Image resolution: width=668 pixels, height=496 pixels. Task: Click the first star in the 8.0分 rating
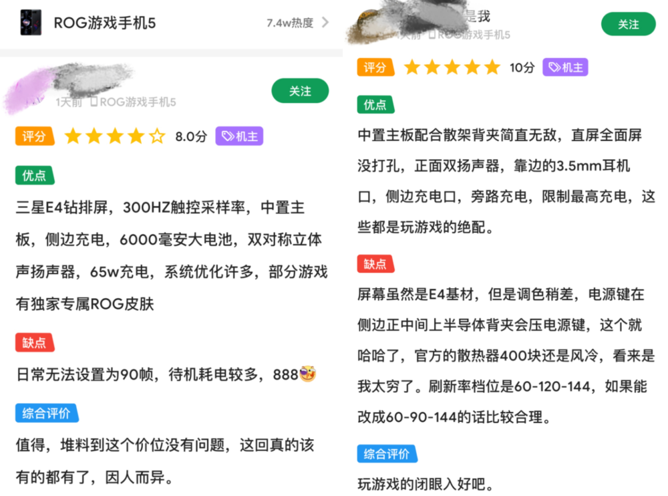tap(73, 136)
